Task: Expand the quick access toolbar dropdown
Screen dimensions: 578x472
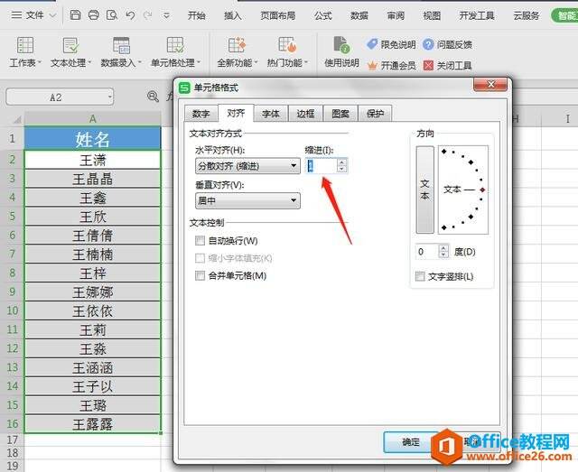Action: (166, 15)
